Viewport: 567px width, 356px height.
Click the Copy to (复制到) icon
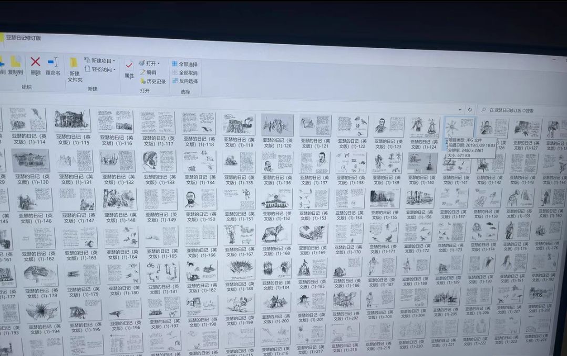point(16,62)
